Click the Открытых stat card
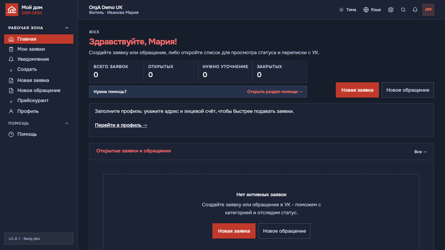This screenshot has height=250, width=445. pos(171,72)
